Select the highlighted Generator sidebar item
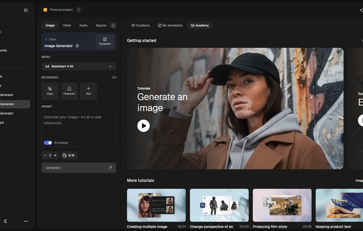This screenshot has height=231, width=363. tap(15, 104)
